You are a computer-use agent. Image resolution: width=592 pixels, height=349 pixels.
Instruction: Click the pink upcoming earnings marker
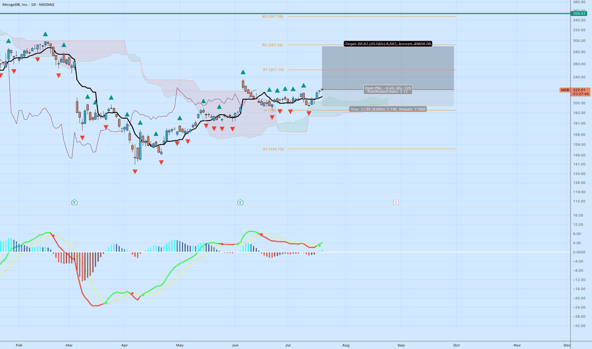396,202
